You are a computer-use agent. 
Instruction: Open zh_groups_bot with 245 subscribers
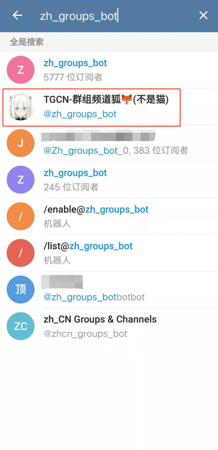[109, 180]
